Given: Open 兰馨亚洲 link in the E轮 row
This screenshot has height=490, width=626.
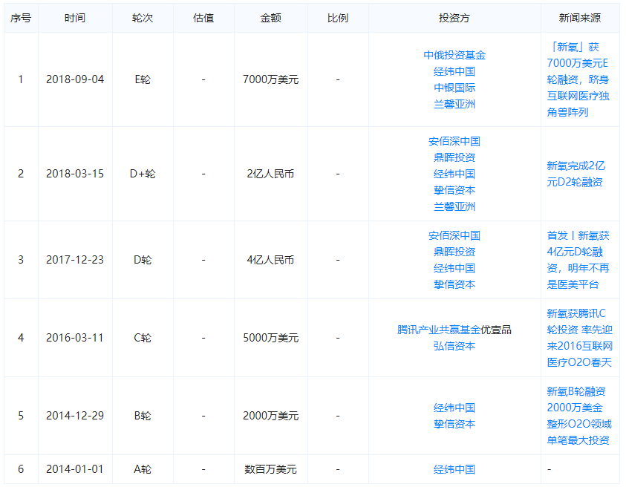Looking at the screenshot, I should click(x=454, y=104).
